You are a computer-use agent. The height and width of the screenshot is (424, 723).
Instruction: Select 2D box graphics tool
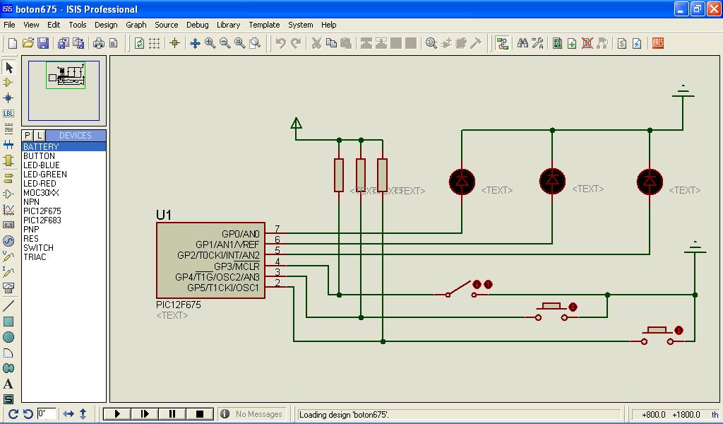8,321
